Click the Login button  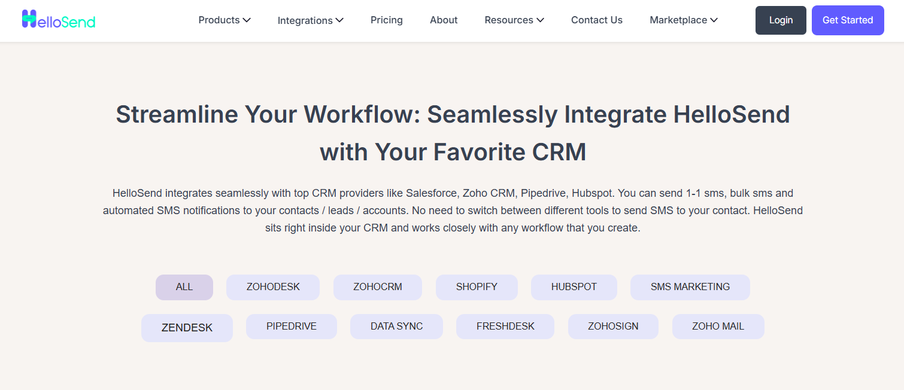tap(781, 20)
